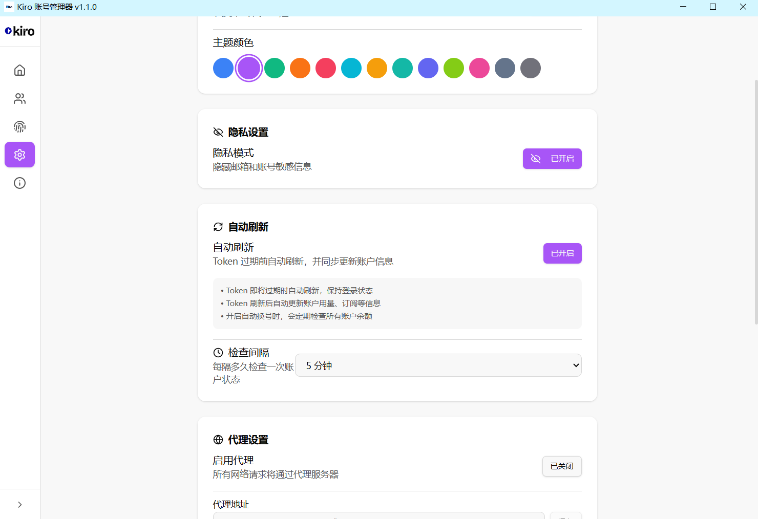Click the kiro logo in the sidebar

tap(20, 31)
